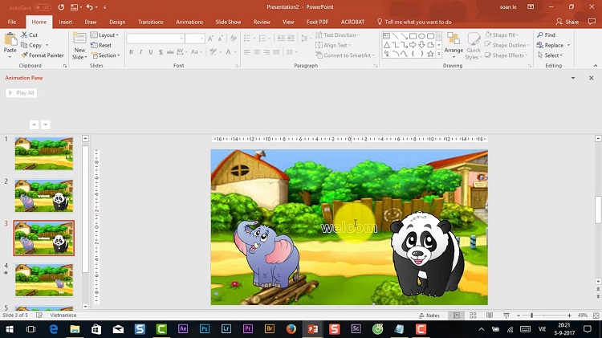Screen dimensions: 602x338
Task: Toggle Bold formatting
Action: coord(132,52)
